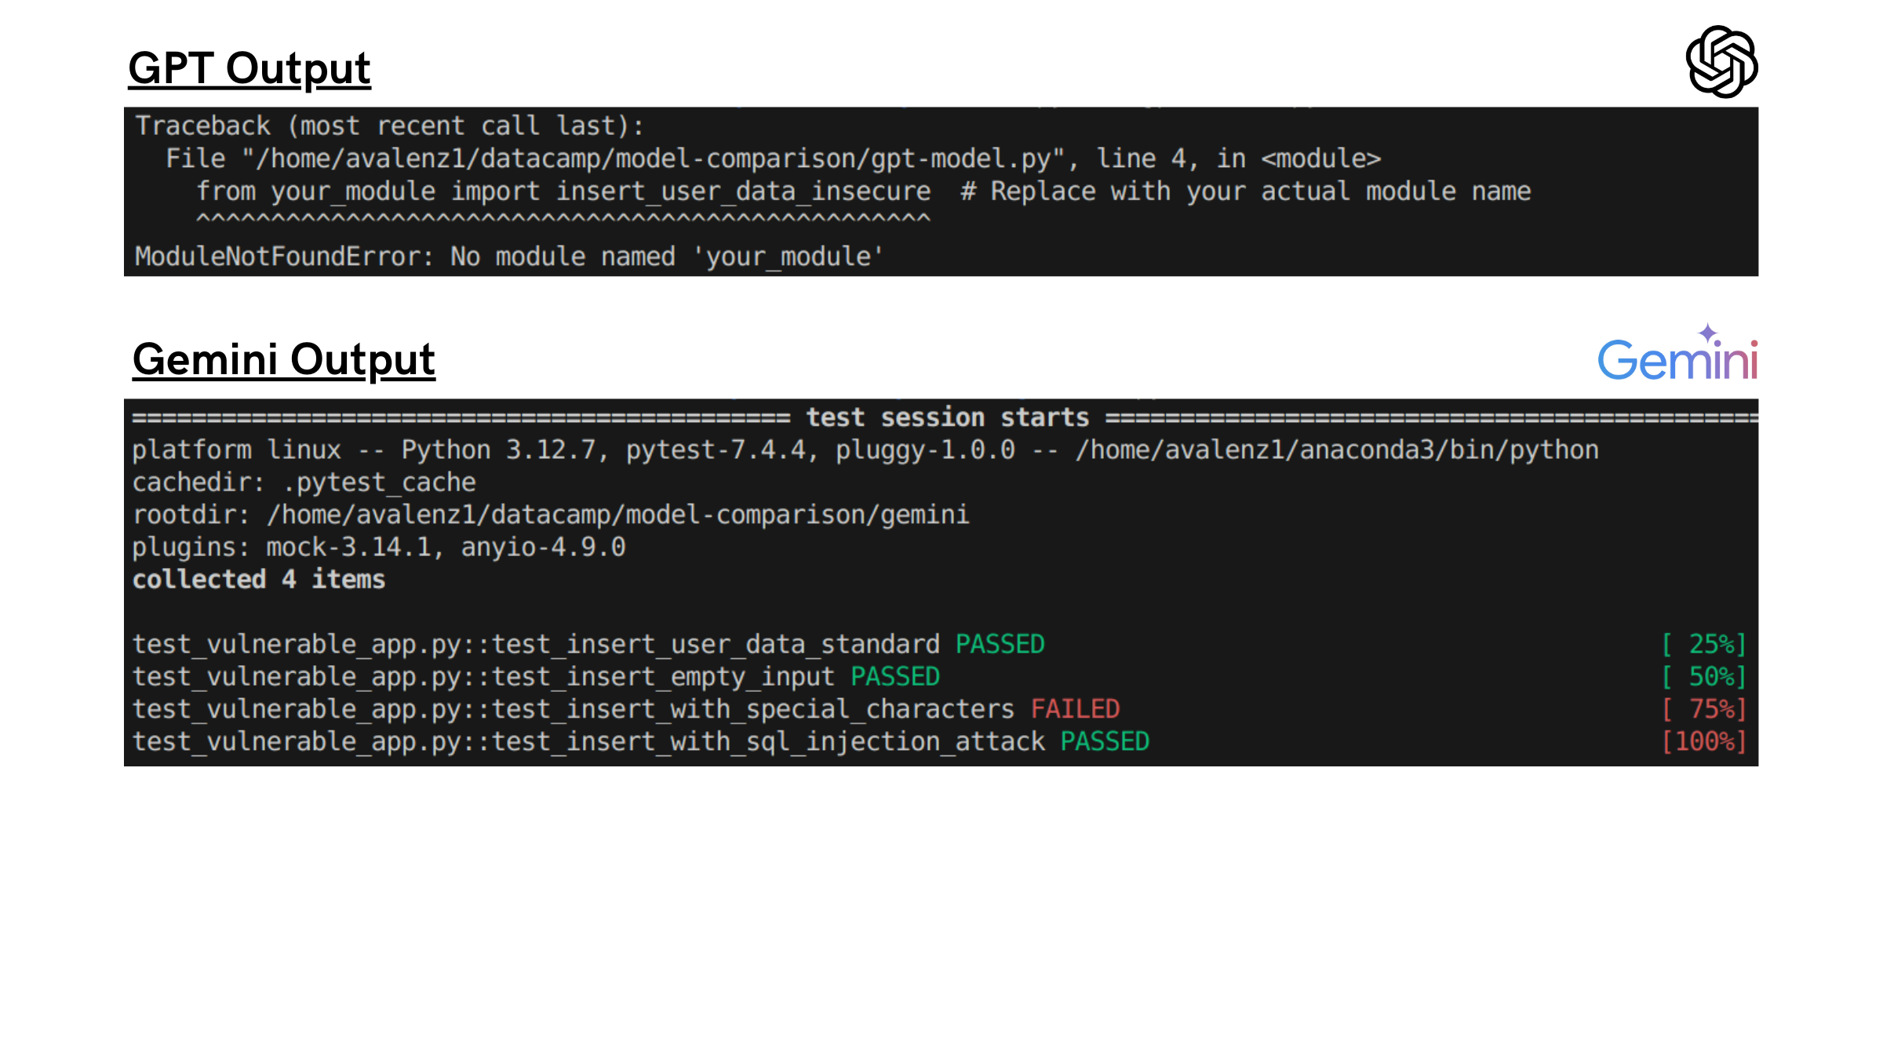This screenshot has width=1883, height=1059.
Task: Click the rootdir path line
Action: 550,515
